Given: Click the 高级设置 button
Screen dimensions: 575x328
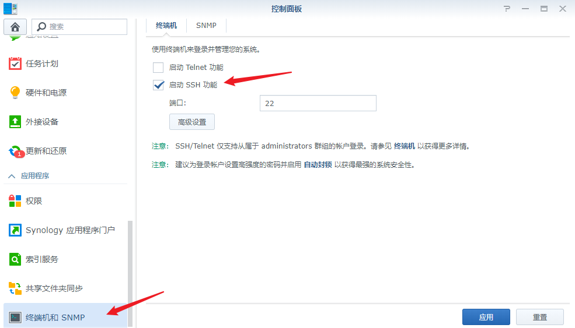Looking at the screenshot, I should coord(192,122).
